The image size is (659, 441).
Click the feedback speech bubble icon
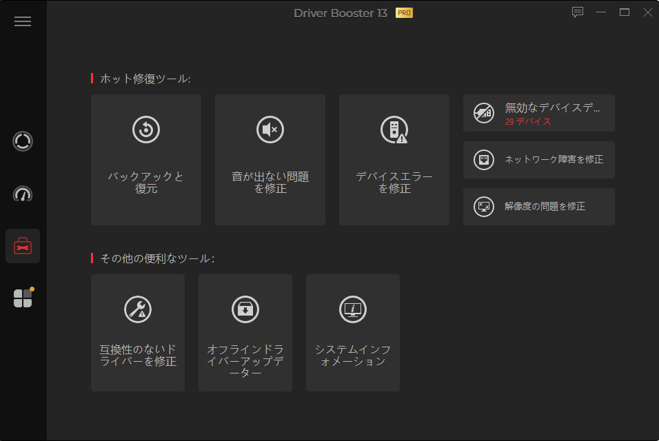point(578,12)
